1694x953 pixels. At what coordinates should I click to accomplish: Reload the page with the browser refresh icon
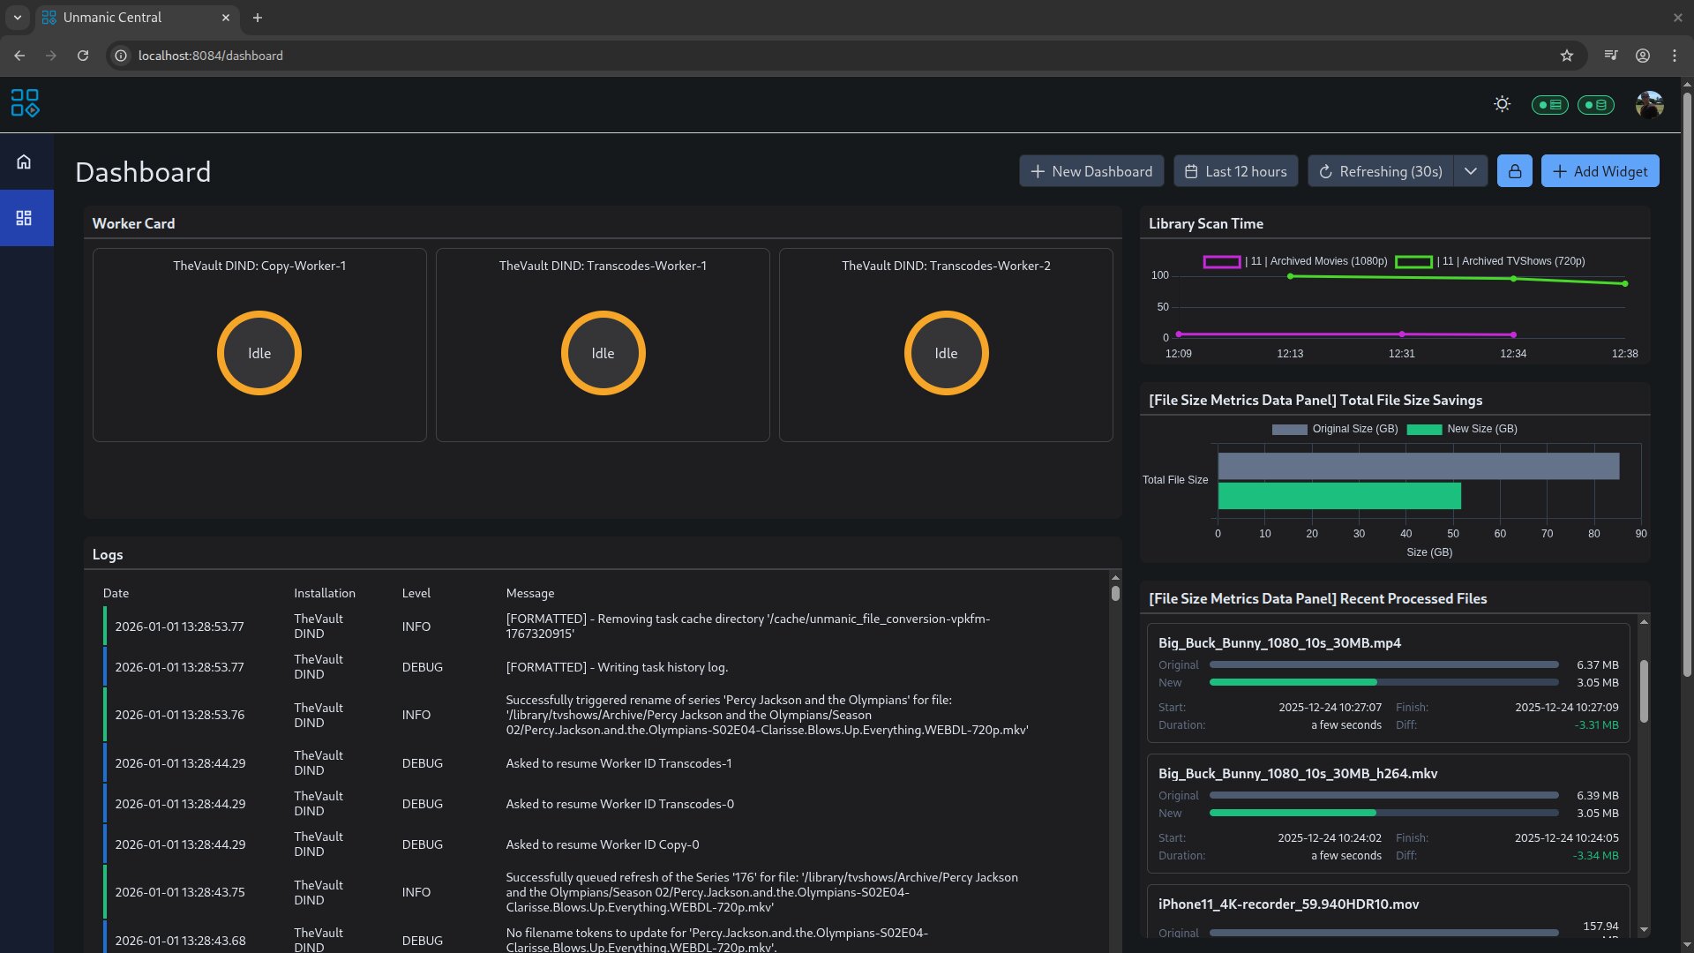(83, 55)
